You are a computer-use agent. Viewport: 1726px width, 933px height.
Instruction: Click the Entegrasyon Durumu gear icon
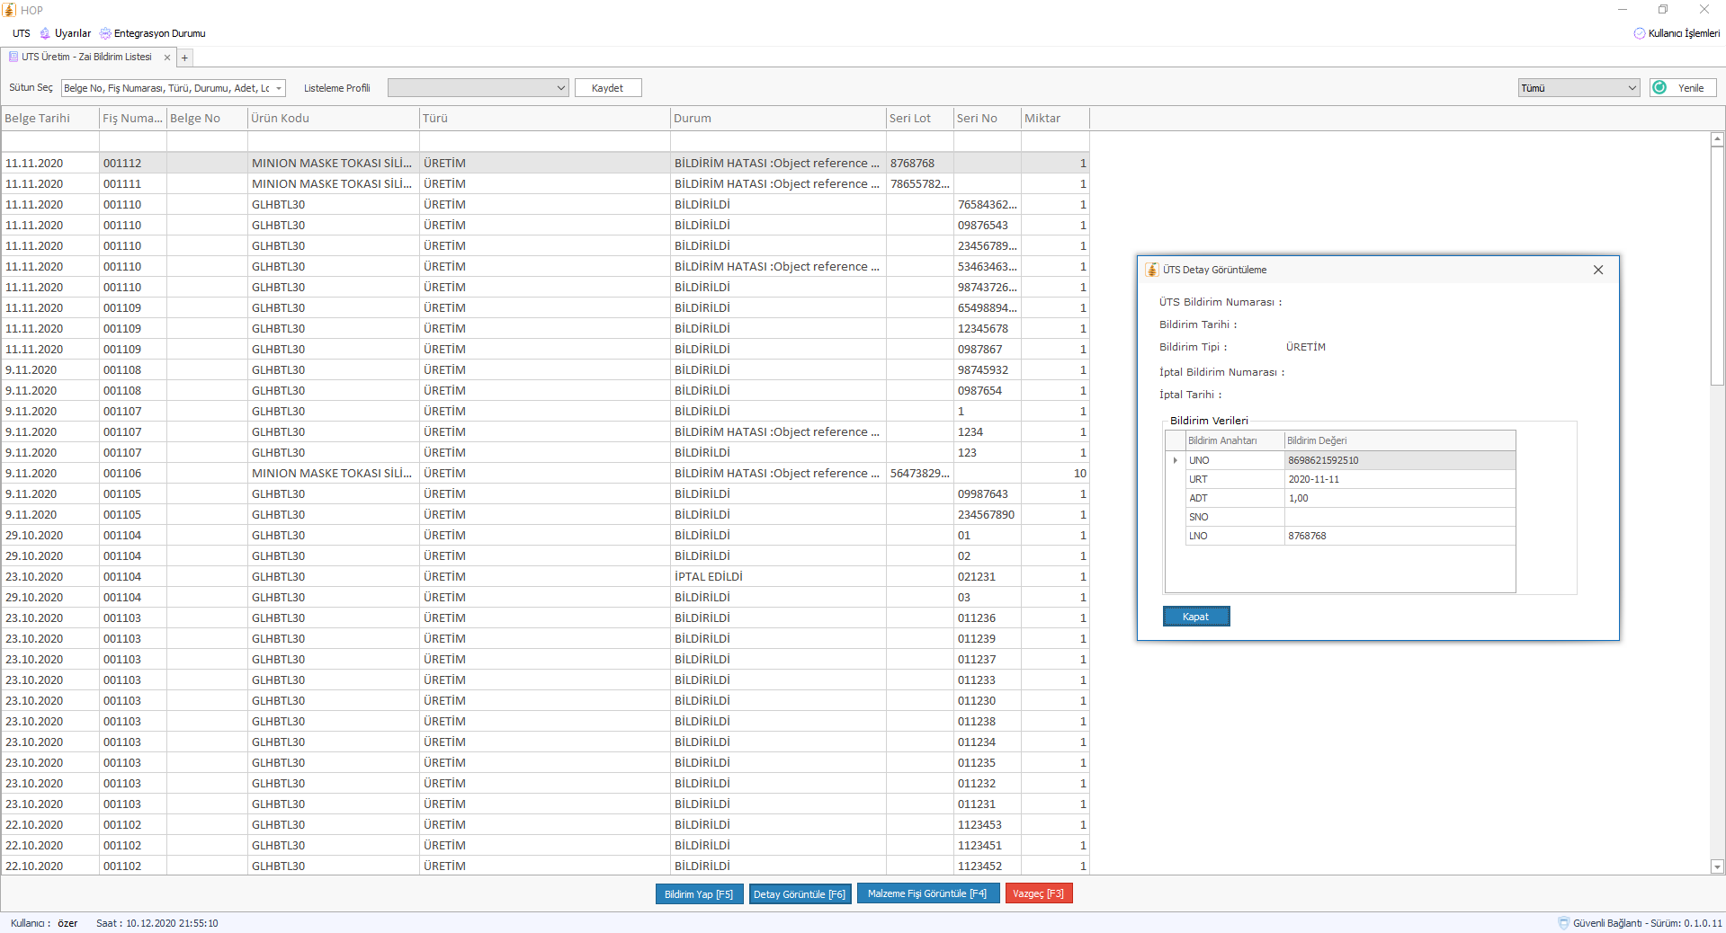pyautogui.click(x=105, y=33)
